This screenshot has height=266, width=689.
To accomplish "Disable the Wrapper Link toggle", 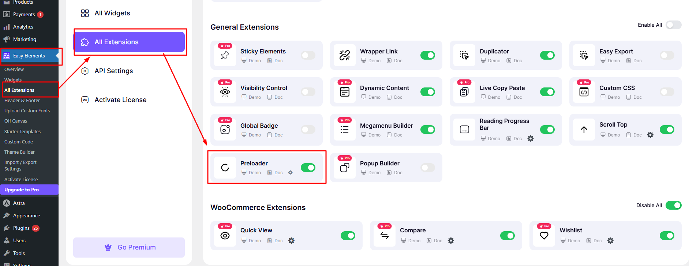I will click(428, 55).
